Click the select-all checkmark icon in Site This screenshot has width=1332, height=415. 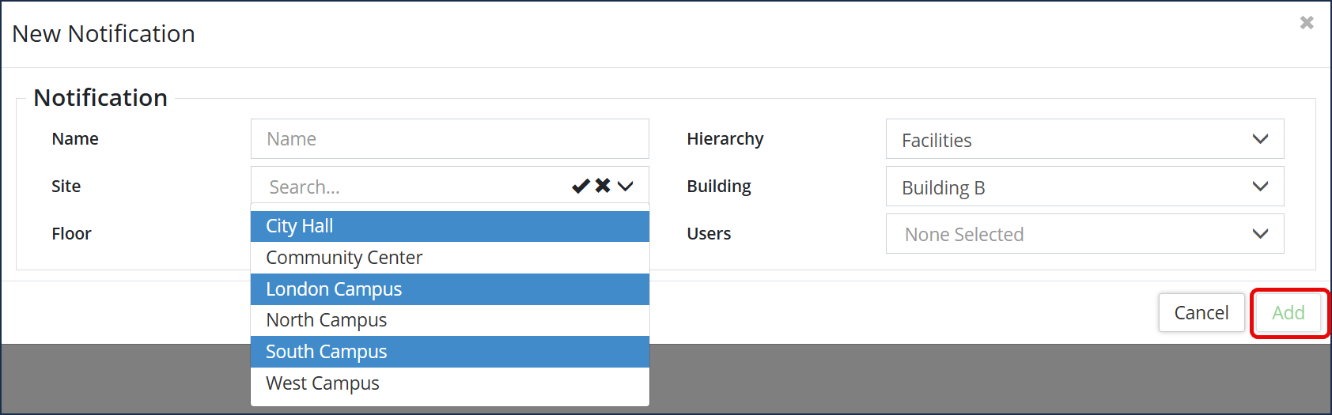pos(581,186)
